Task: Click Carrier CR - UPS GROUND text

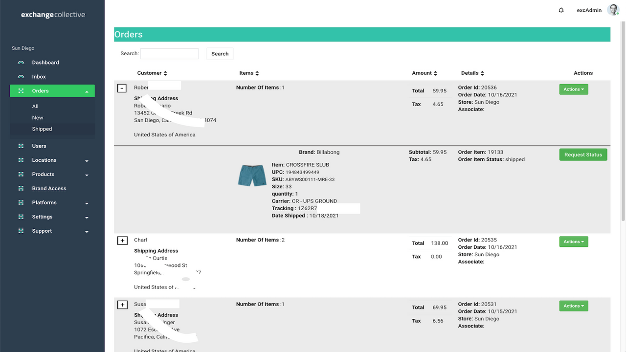Action: tap(304, 201)
